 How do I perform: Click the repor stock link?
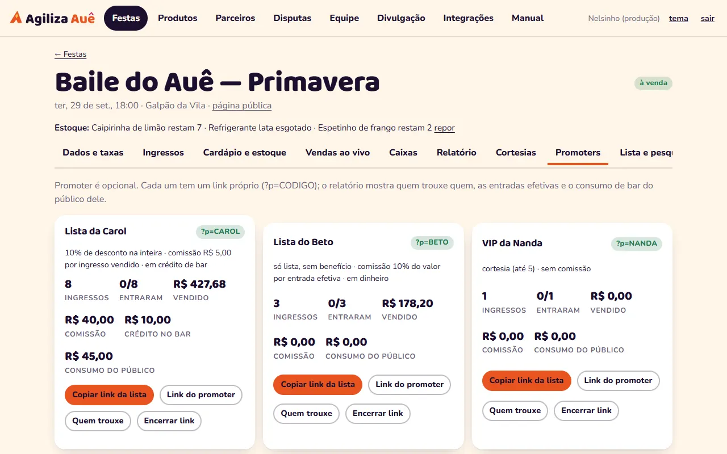pos(445,128)
